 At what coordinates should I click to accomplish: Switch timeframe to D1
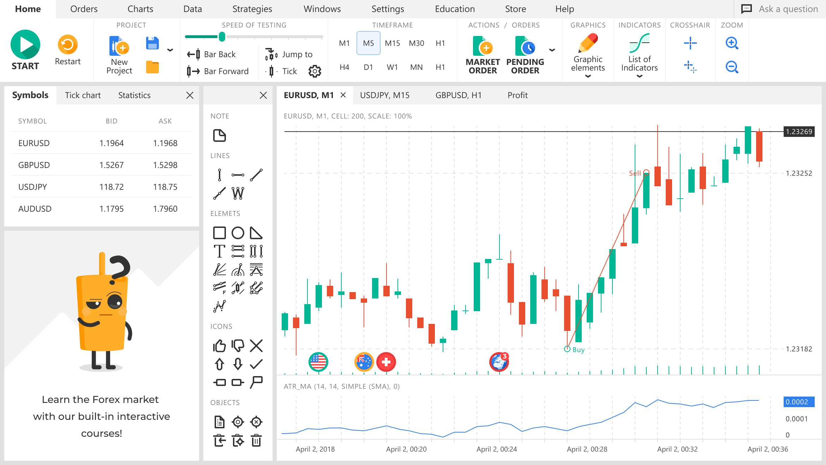click(x=368, y=67)
